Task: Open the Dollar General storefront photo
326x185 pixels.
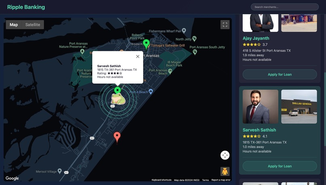Action: (299, 107)
